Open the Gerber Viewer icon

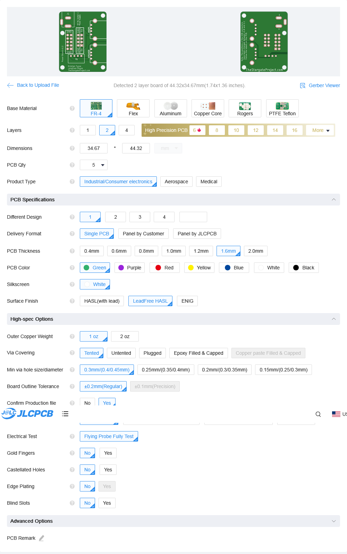pos(303,85)
